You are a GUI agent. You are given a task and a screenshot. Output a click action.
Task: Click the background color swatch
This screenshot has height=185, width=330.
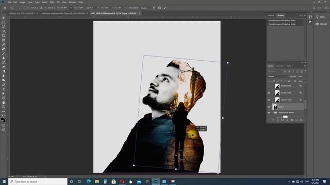tap(5, 121)
